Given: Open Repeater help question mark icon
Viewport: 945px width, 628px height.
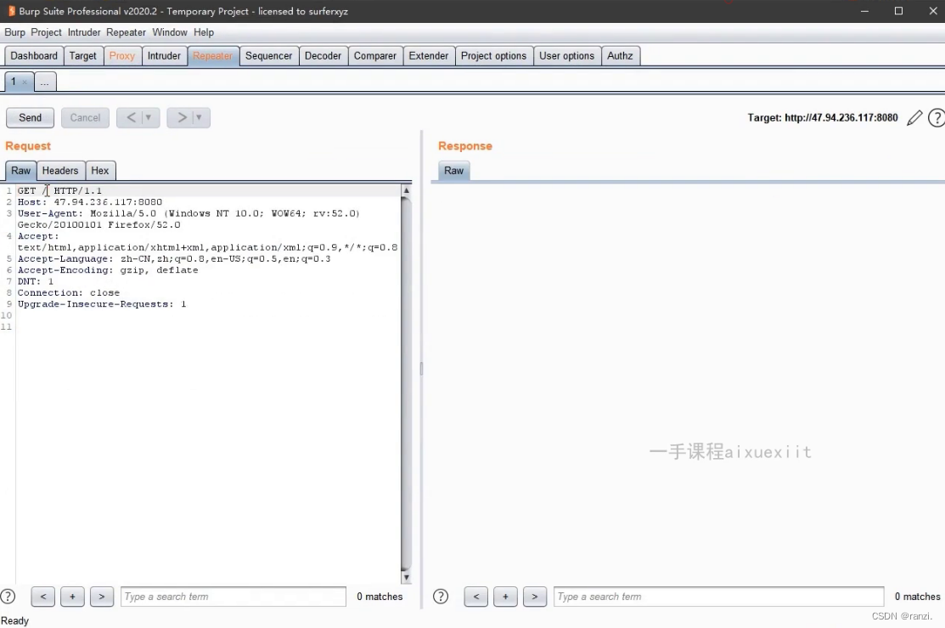Looking at the screenshot, I should click(936, 117).
